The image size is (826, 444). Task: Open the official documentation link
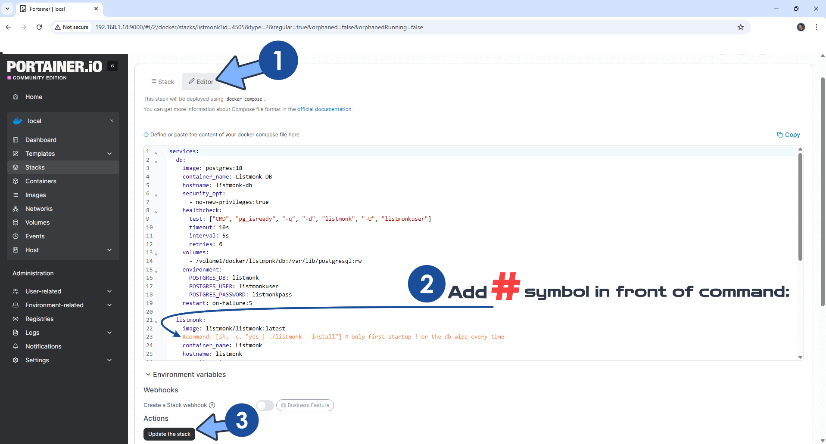[x=324, y=109]
